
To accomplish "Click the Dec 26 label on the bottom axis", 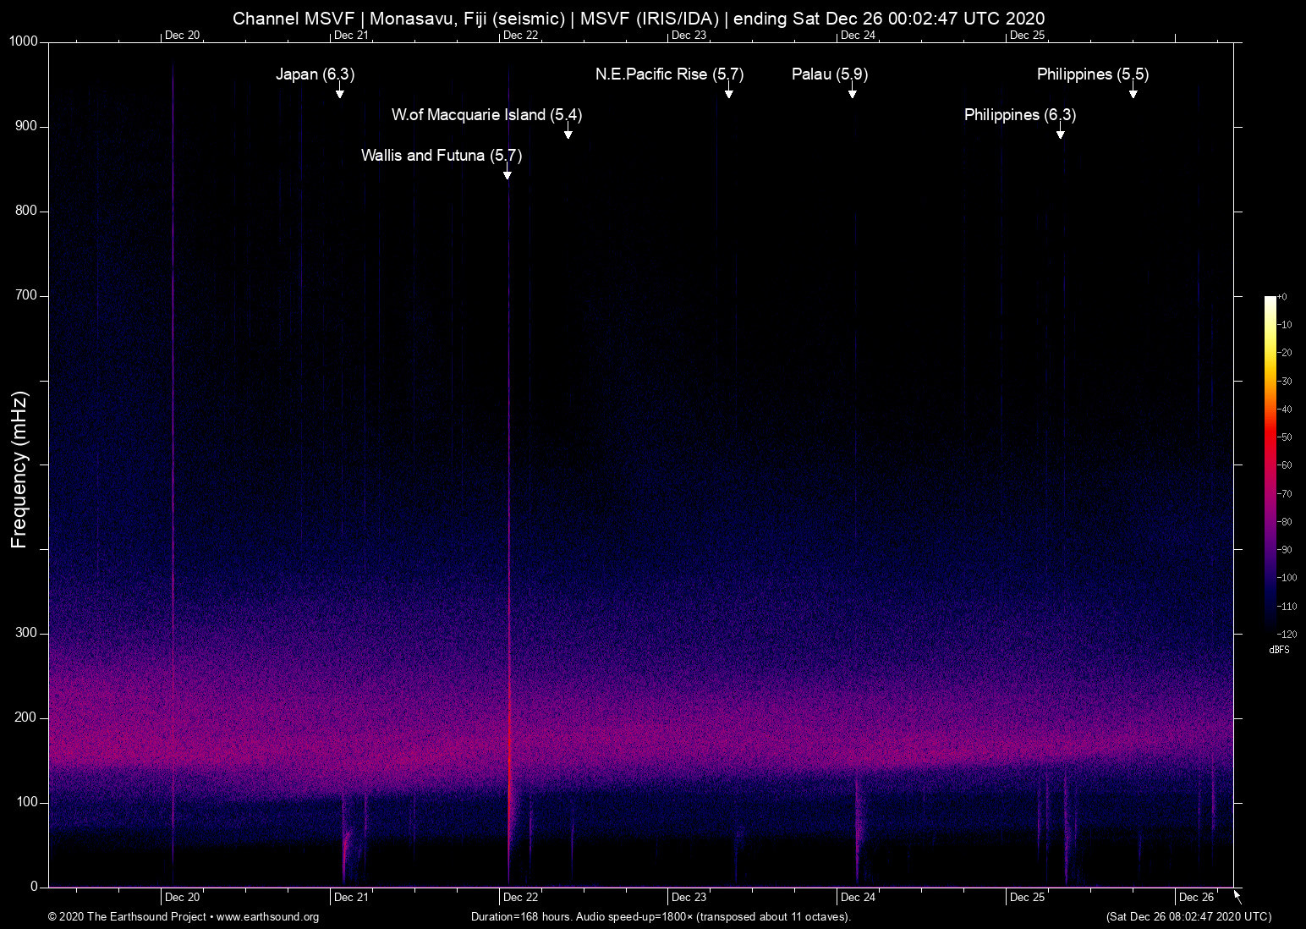I will coord(1196,897).
